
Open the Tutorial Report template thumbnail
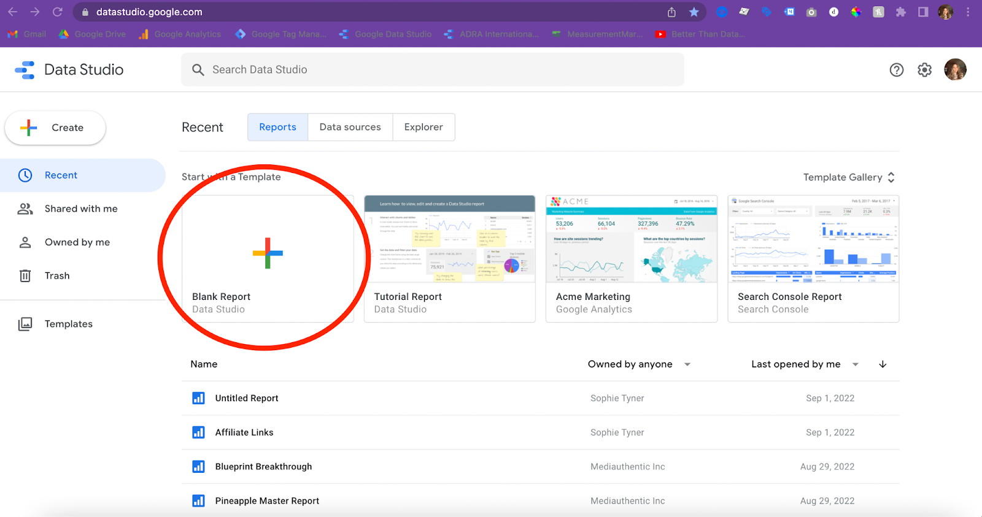[x=449, y=239]
